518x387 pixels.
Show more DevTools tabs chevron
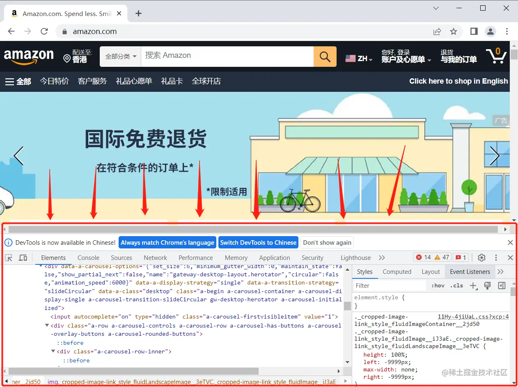(x=382, y=257)
